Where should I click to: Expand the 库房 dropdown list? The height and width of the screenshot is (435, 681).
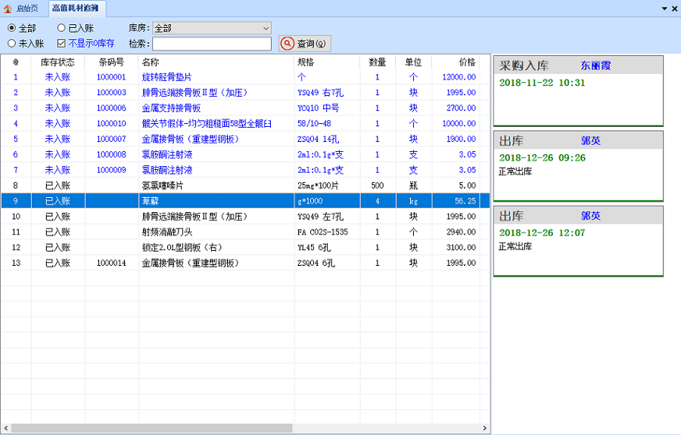[x=265, y=28]
